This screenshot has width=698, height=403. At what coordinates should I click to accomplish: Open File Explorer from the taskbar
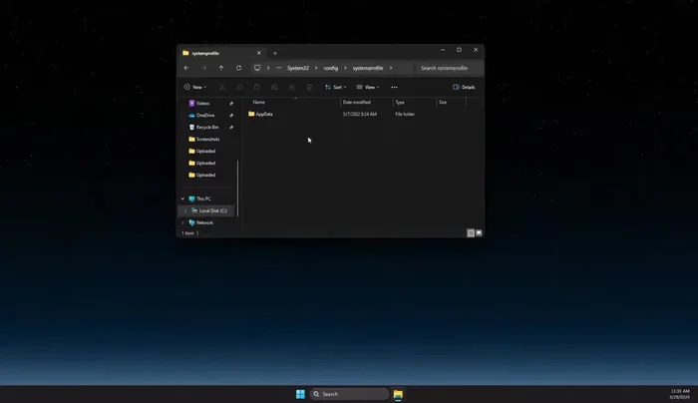pos(398,394)
